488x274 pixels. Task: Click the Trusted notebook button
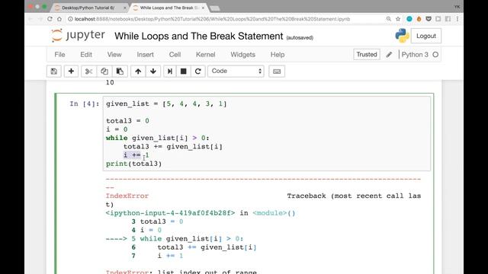pyautogui.click(x=367, y=54)
